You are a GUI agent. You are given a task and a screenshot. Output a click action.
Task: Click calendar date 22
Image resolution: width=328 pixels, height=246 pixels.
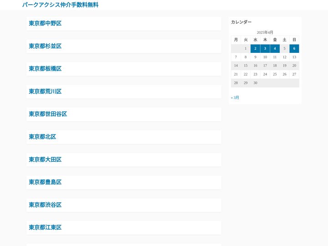click(246, 74)
